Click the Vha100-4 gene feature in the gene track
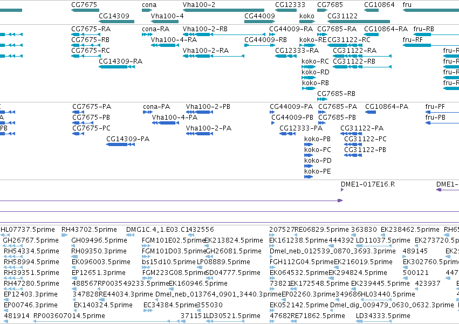The height and width of the screenshot is (324, 459). pyautogui.click(x=165, y=22)
